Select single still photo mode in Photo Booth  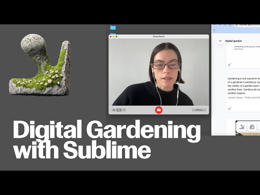point(119,110)
